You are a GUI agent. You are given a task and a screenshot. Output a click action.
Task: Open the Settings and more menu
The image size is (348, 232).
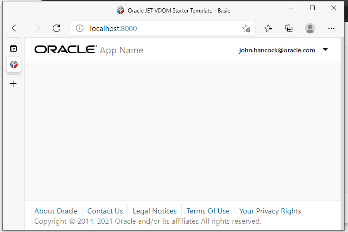pyautogui.click(x=331, y=28)
